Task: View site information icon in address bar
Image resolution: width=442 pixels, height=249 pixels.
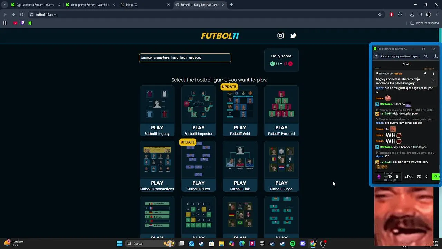Action: pos(31,15)
